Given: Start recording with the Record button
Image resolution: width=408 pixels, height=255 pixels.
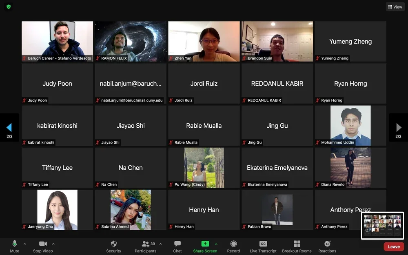Looking at the screenshot, I should click(233, 246).
